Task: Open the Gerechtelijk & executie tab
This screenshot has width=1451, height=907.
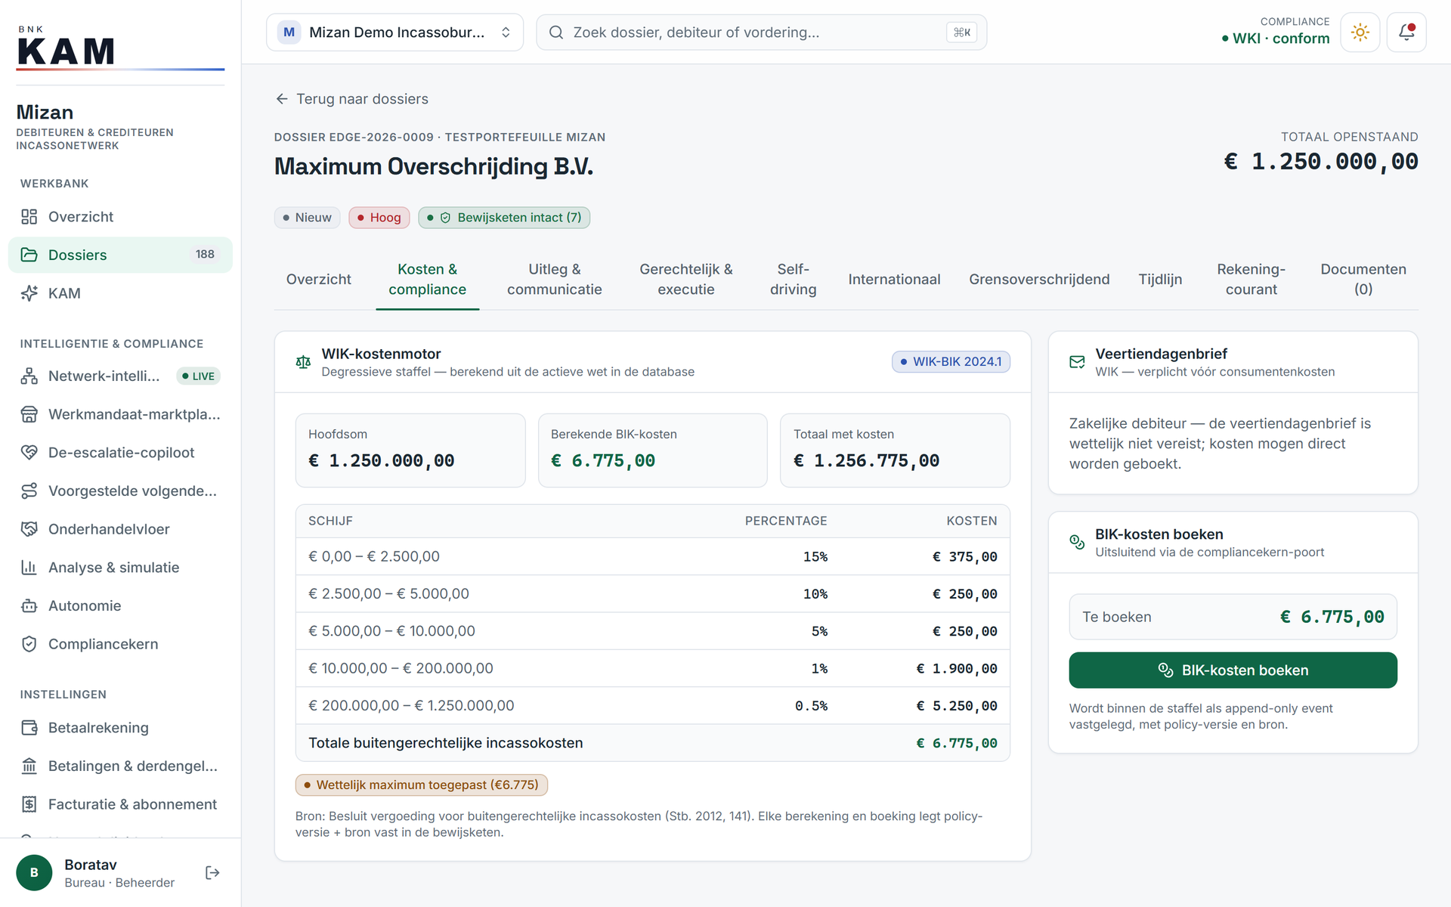Action: [x=686, y=280]
